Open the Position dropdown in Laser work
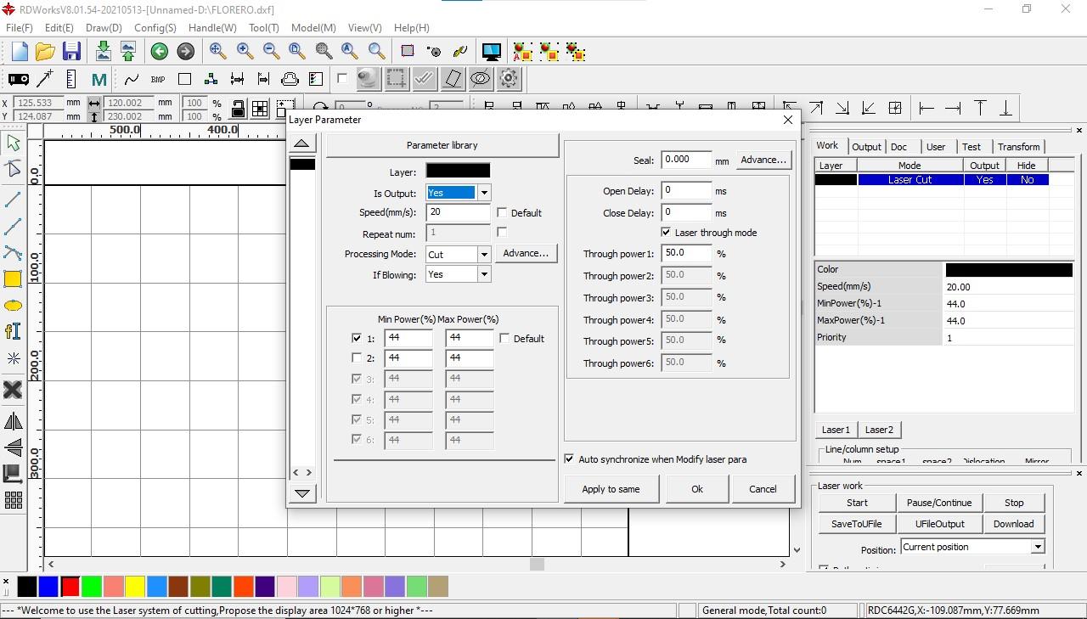Viewport: 1087px width, 619px height. click(x=1037, y=547)
